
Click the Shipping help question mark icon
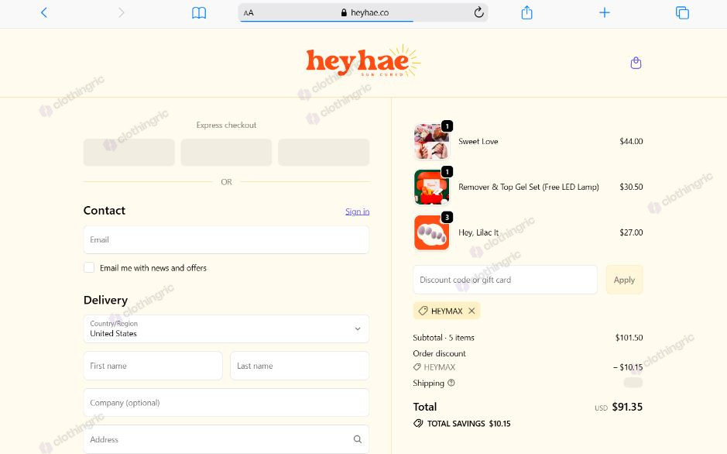coord(451,383)
